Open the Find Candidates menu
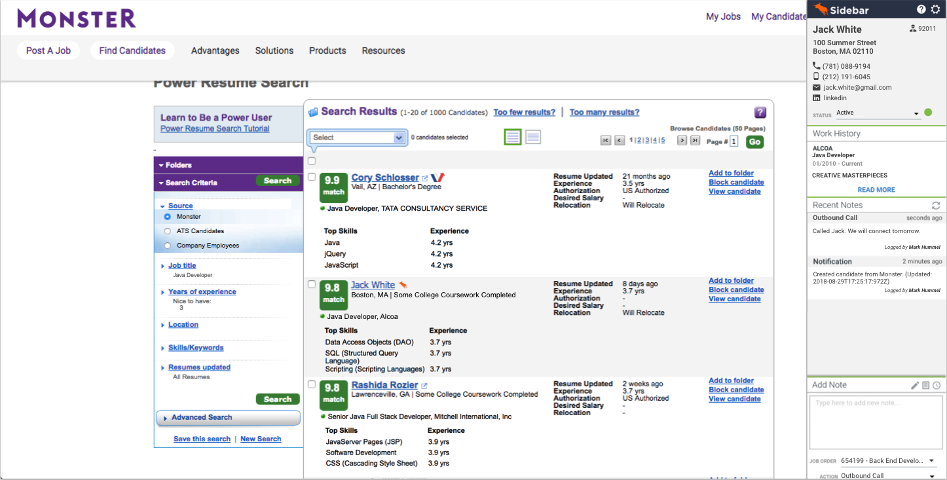This screenshot has width=947, height=480. pyautogui.click(x=132, y=50)
